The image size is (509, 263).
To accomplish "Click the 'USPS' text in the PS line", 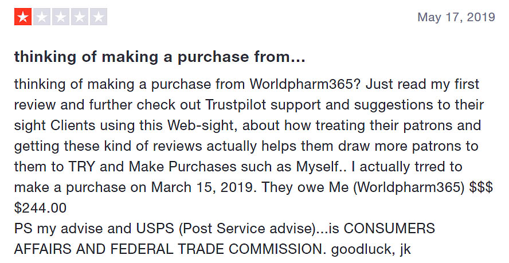I will [x=155, y=229].
